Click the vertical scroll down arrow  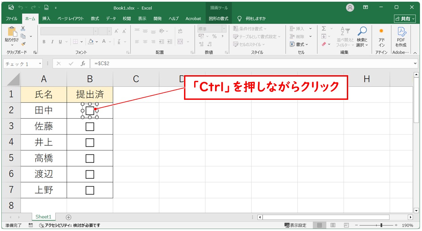[416, 210]
